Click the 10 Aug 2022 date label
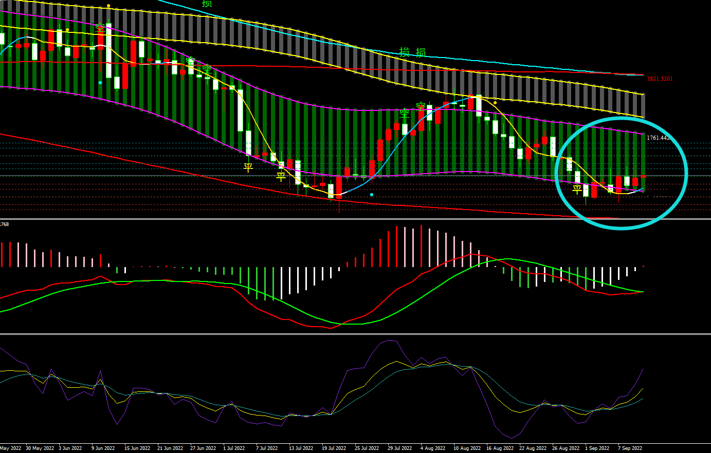Image resolution: width=711 pixels, height=453 pixels. pyautogui.click(x=467, y=448)
